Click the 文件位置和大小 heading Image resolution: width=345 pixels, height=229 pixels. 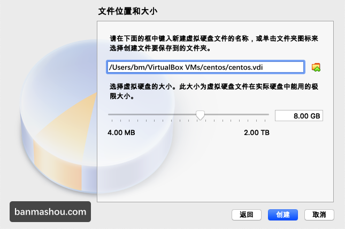click(128, 11)
